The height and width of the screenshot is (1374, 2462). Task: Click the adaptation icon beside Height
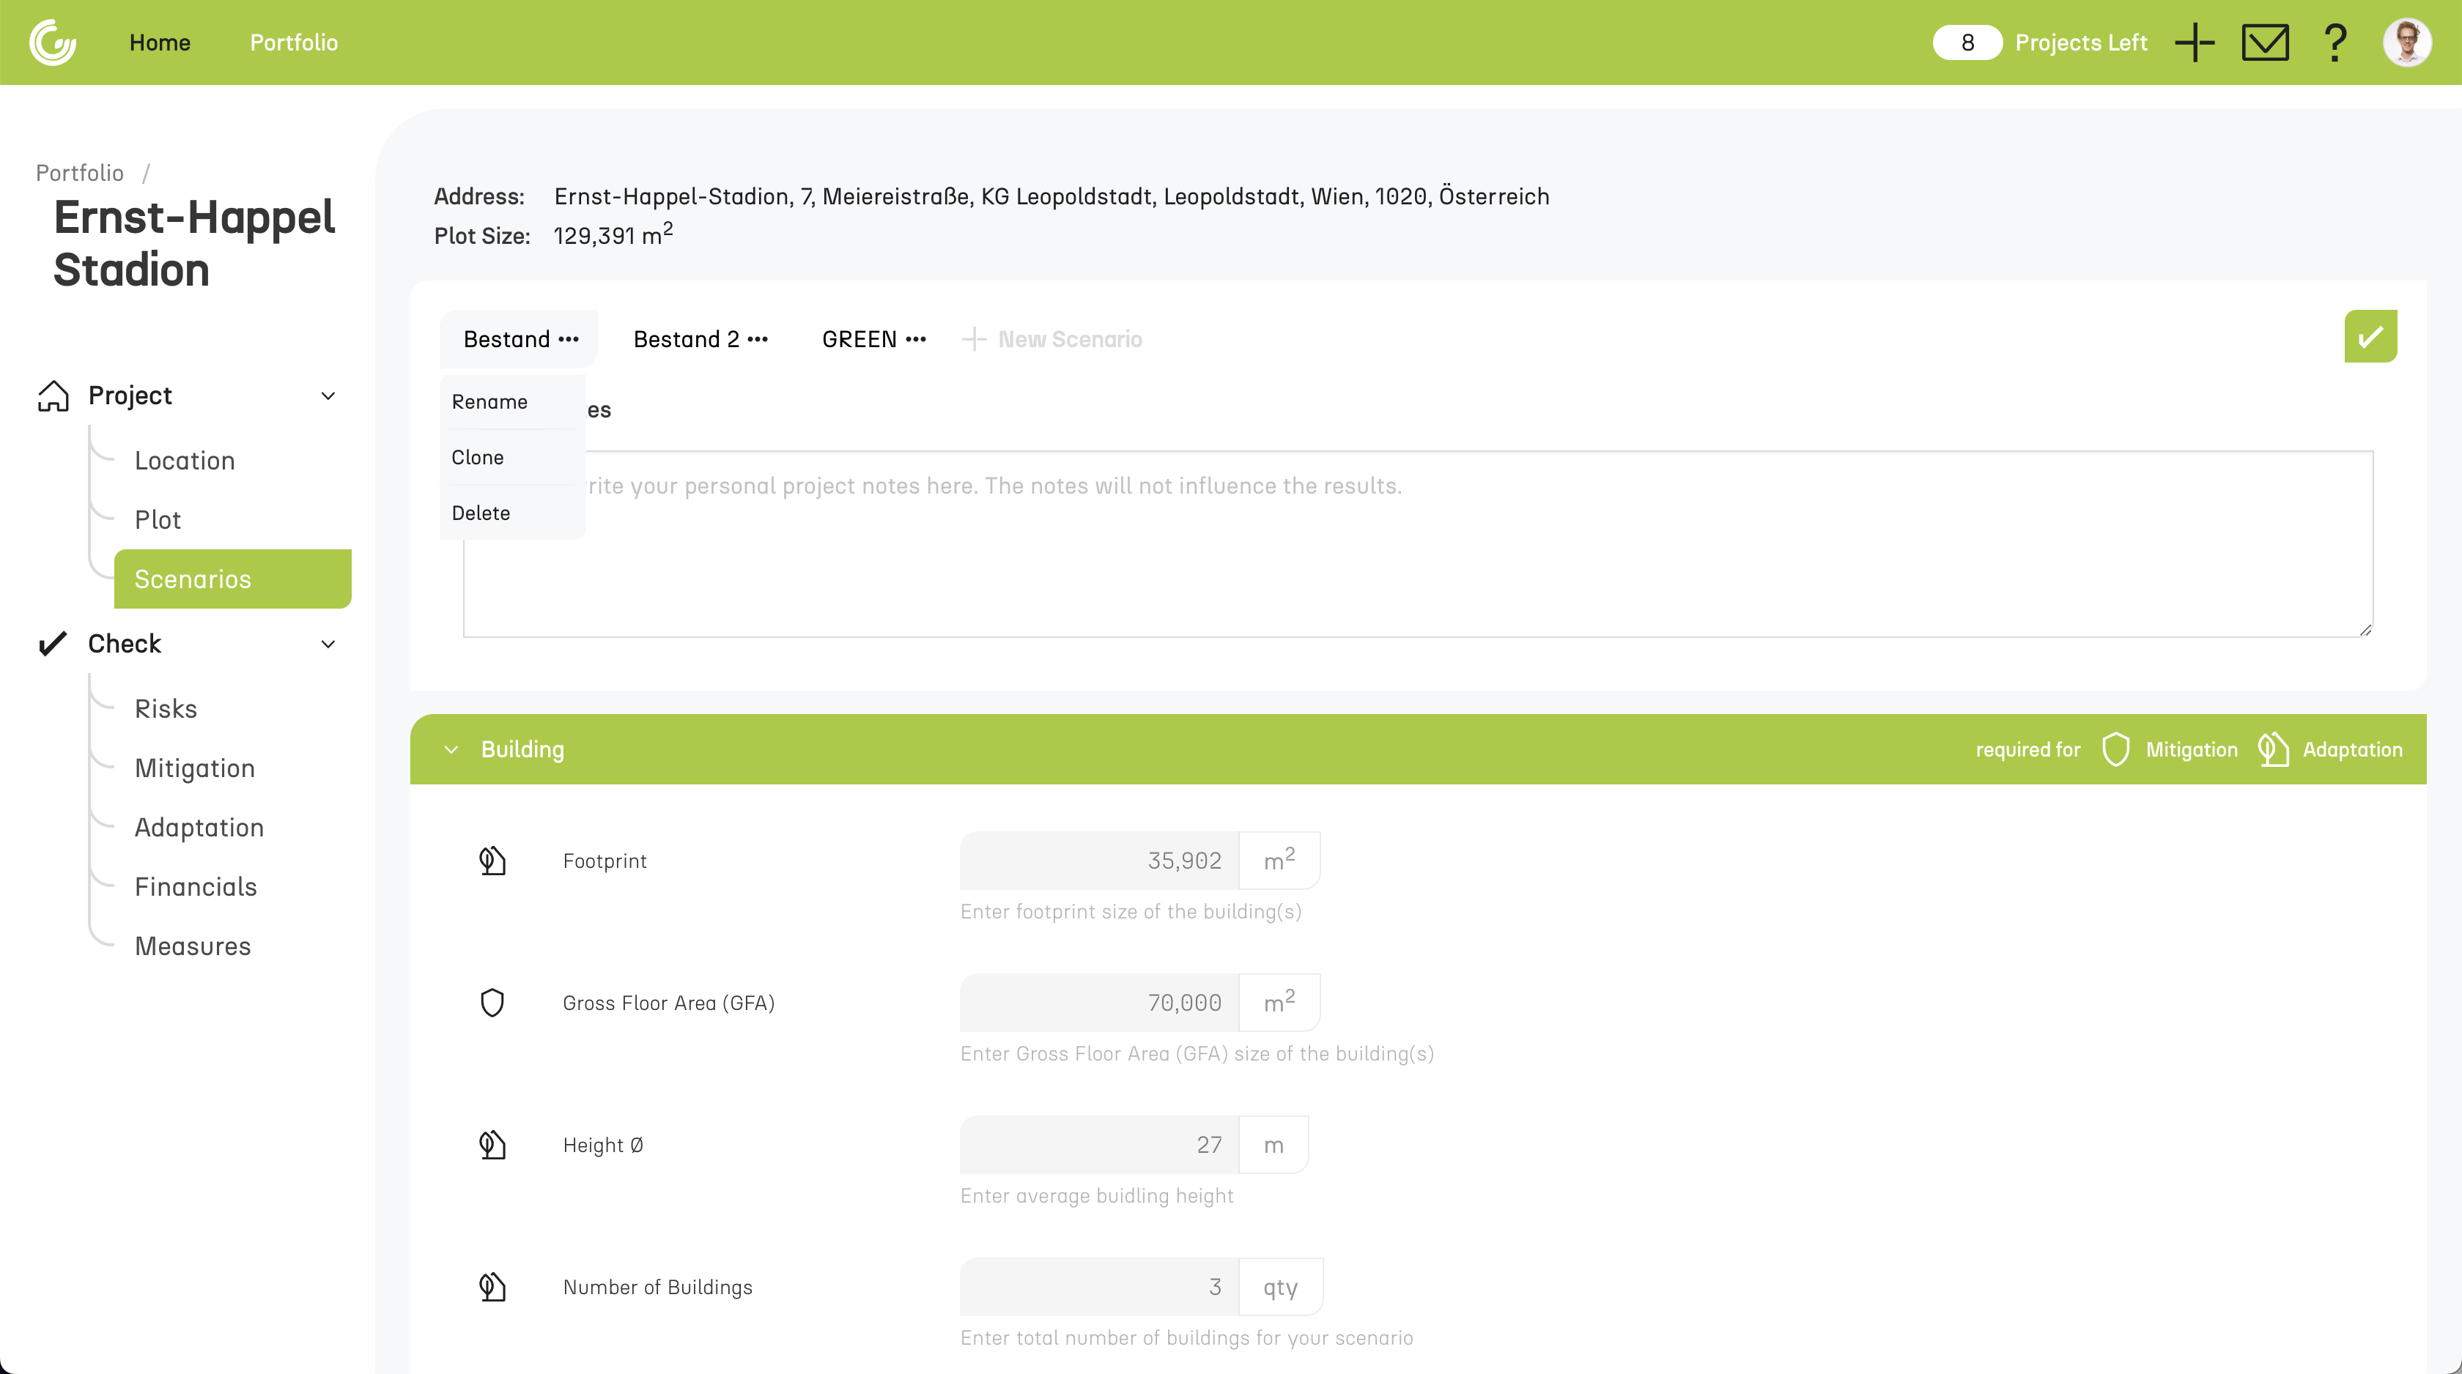tap(492, 1144)
